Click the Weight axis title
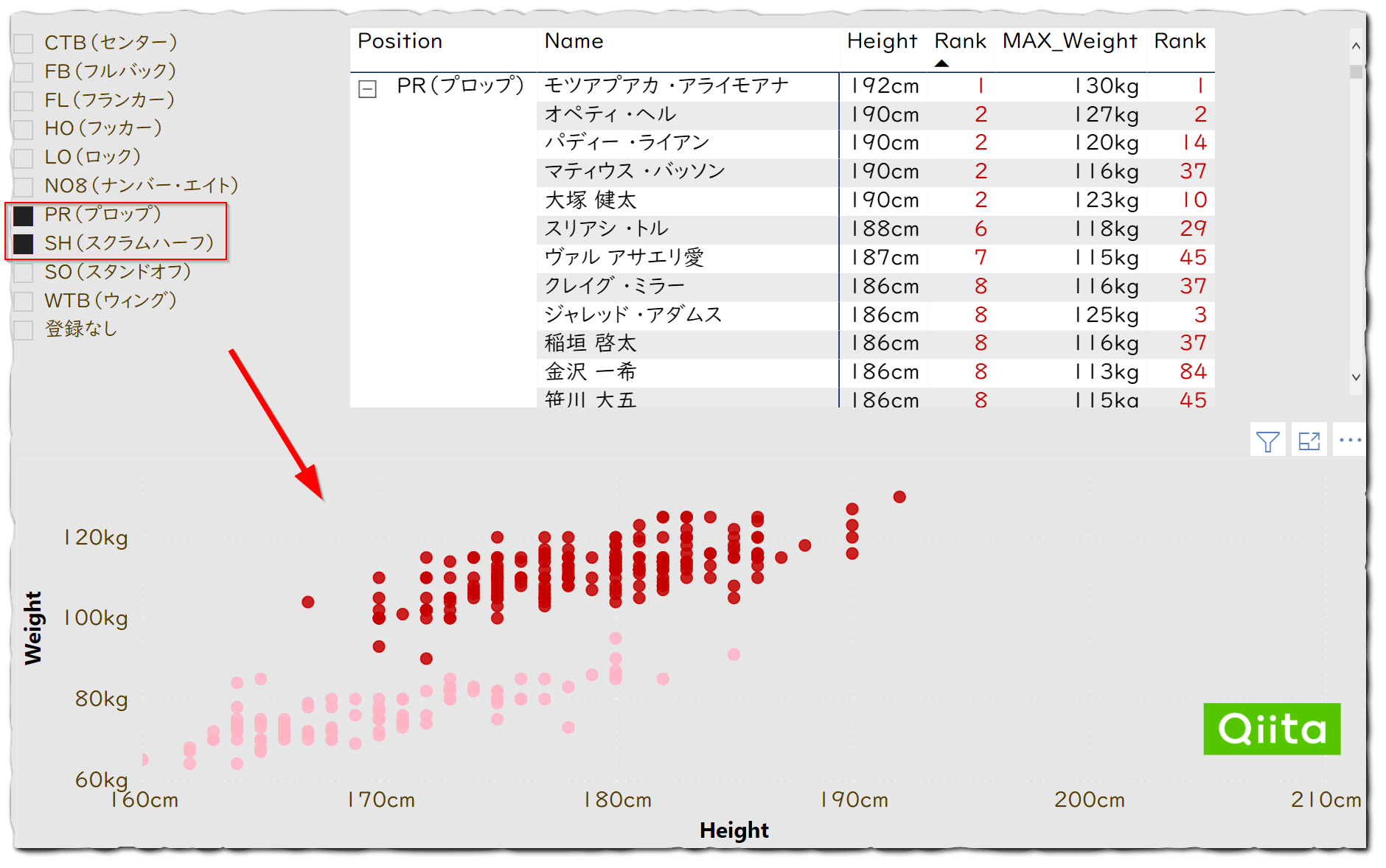Image resolution: width=1386 pixels, height=868 pixels. click(x=33, y=629)
